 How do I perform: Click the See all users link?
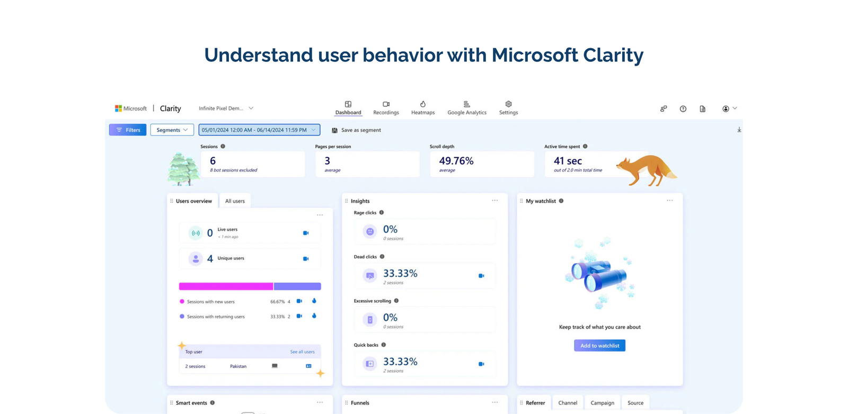pos(302,352)
